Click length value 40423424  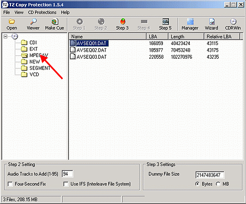(x=180, y=43)
